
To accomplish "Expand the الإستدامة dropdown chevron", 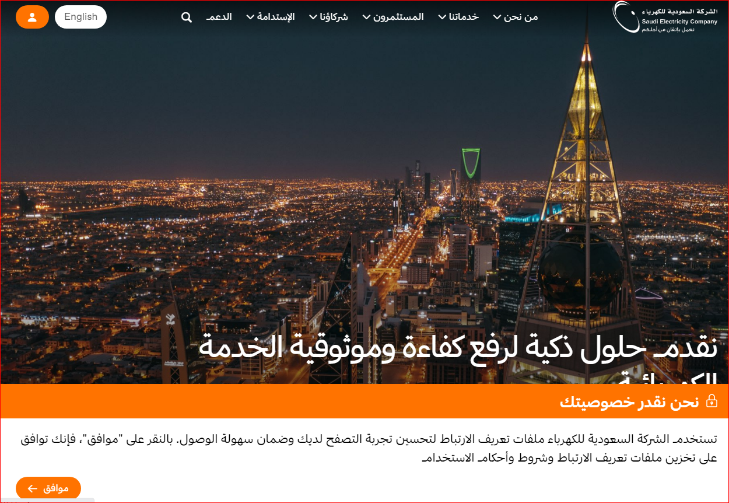I will click(x=251, y=17).
